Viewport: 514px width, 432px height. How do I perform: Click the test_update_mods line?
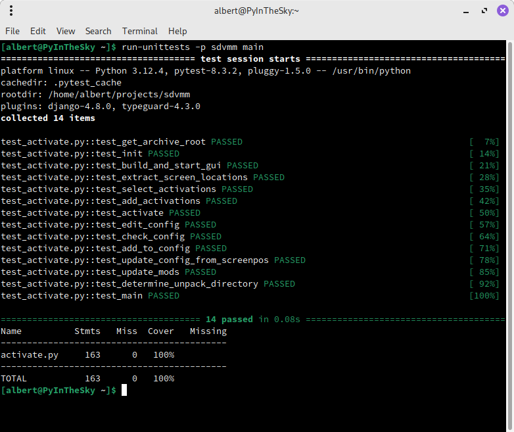[108, 272]
